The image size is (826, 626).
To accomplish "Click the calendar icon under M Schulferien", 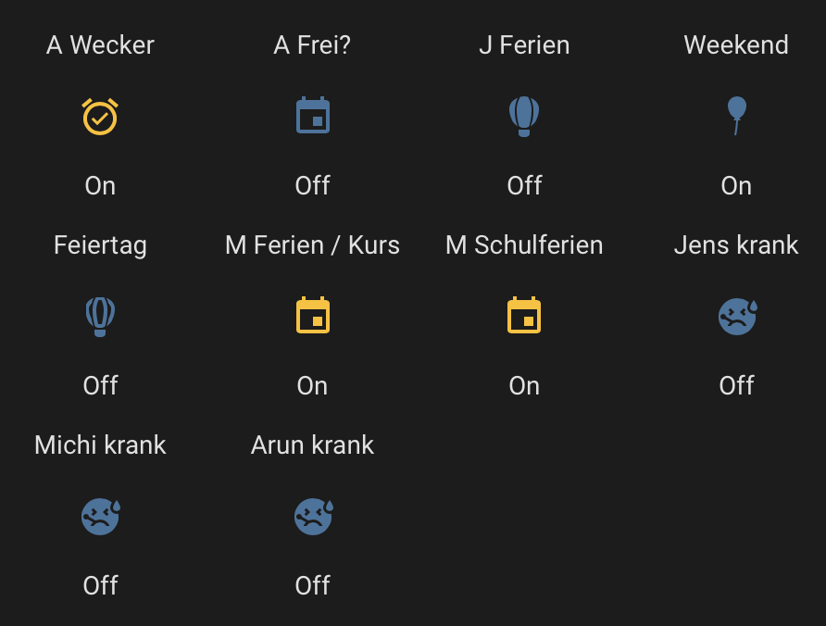I will 524,315.
